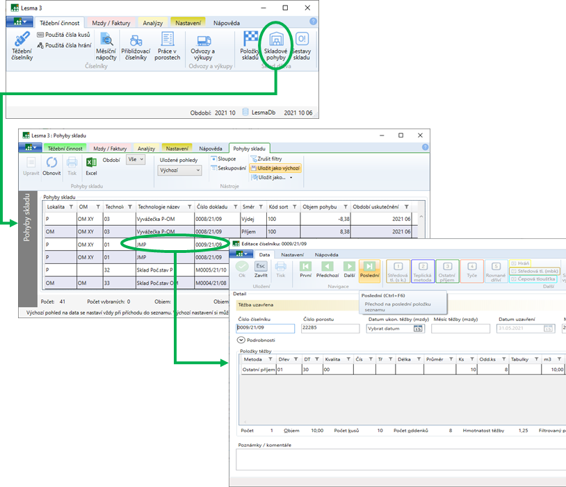The image size is (566, 487).
Task: Expand the Podrobnosti section
Action: pos(241,340)
